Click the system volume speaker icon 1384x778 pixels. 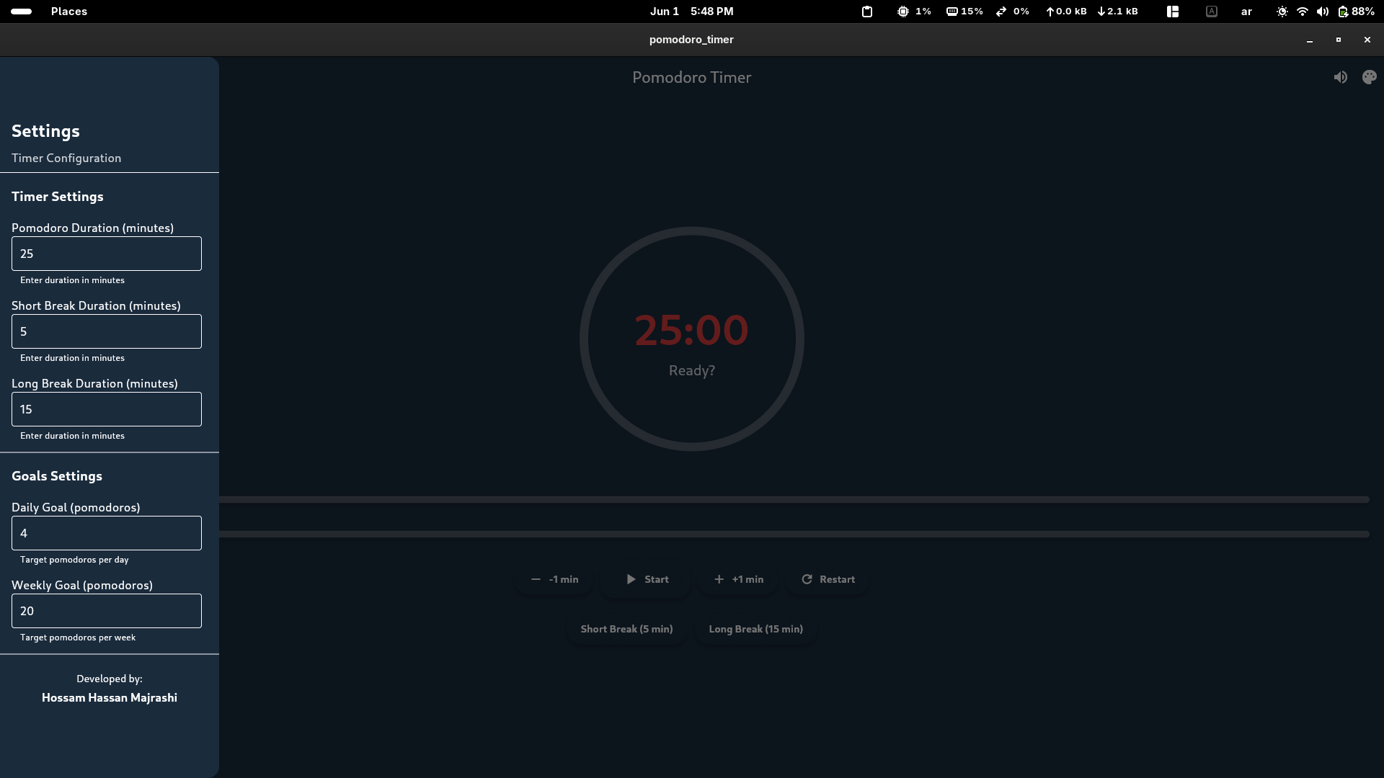[1322, 12]
